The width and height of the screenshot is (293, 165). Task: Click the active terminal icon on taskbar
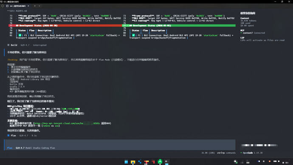pyautogui.click(x=167, y=162)
